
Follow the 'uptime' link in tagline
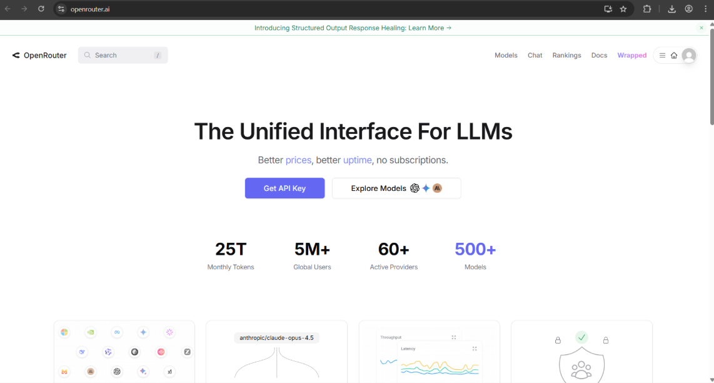click(x=358, y=160)
